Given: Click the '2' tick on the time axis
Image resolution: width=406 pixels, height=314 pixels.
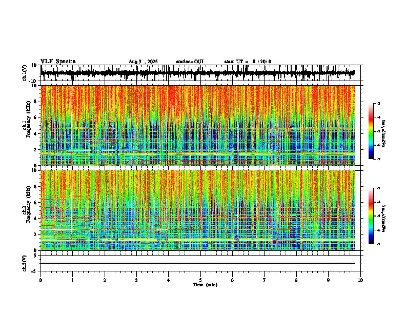Looking at the screenshot, I should [105, 280].
